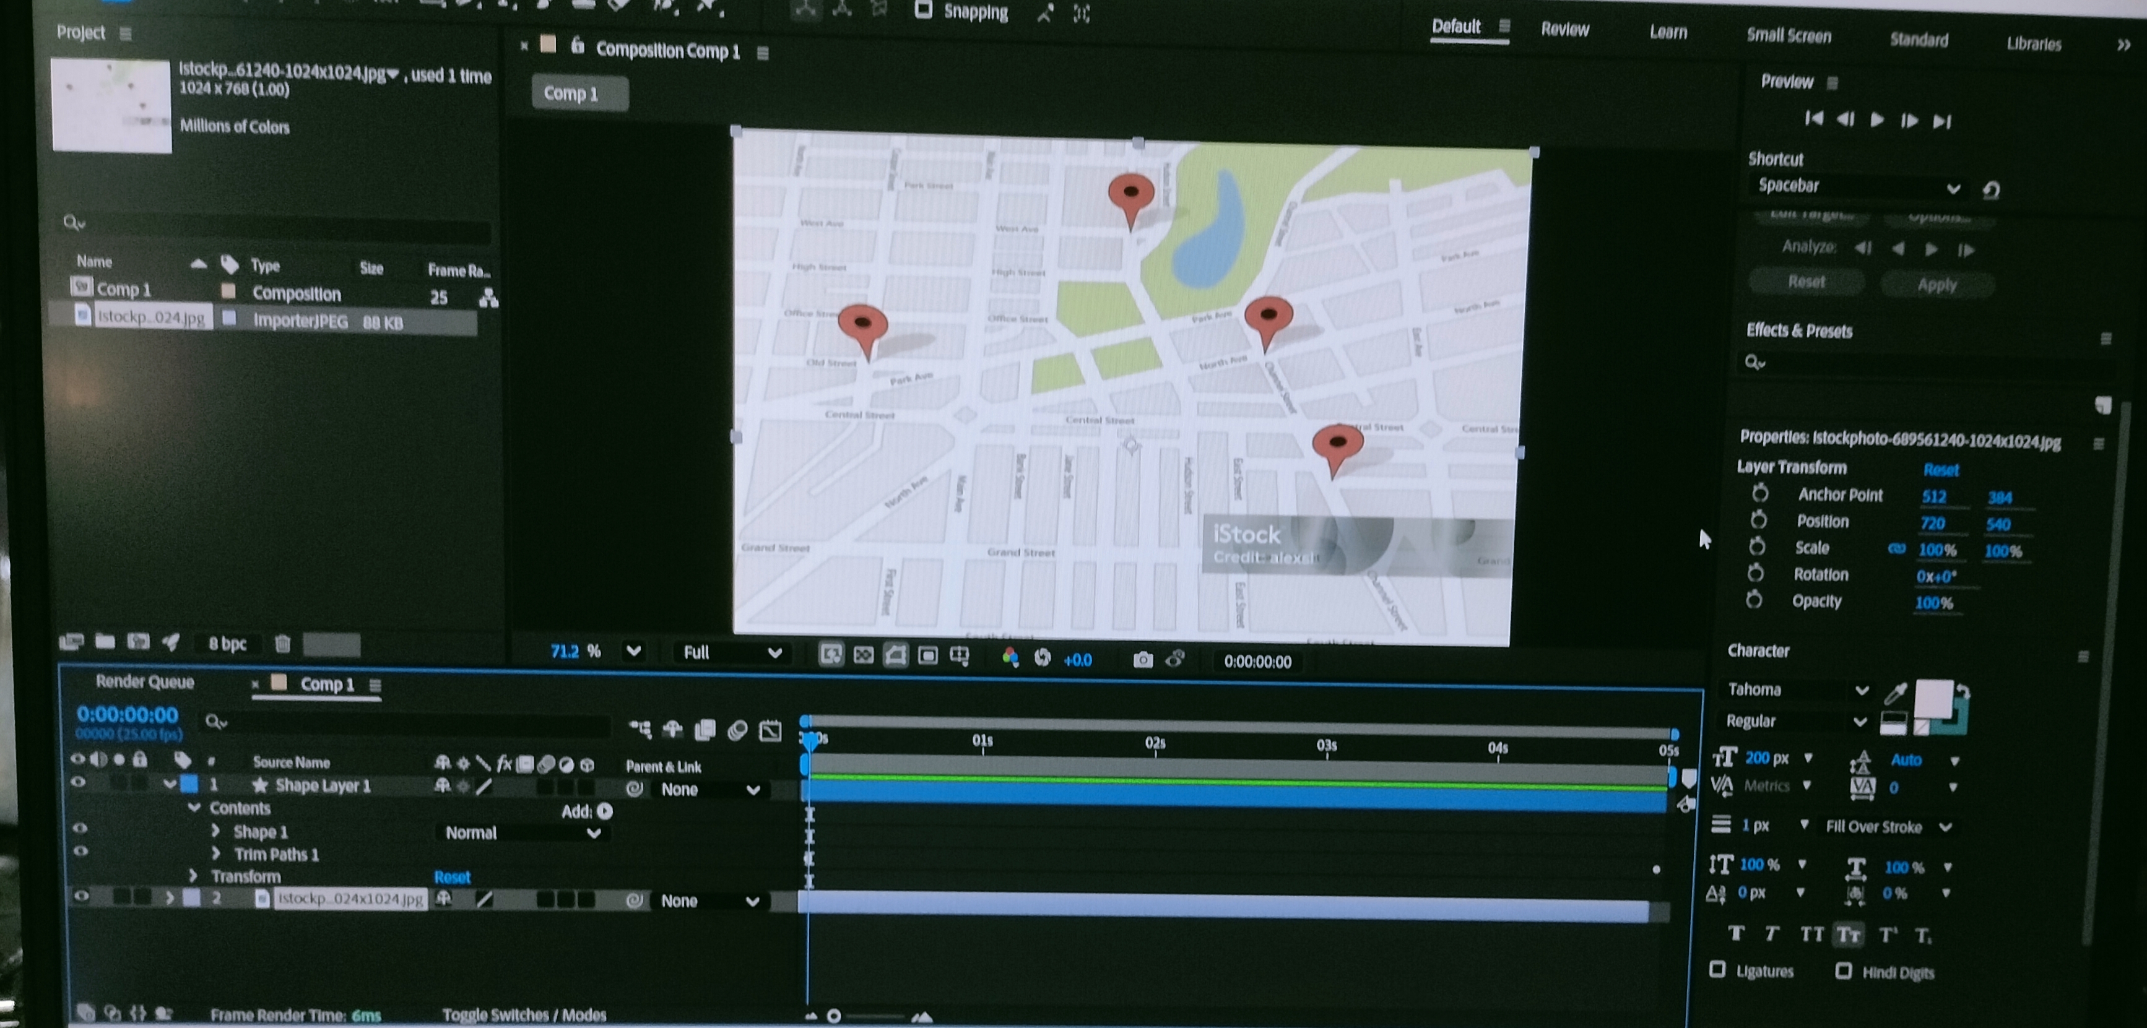Open the Render Queue tab
This screenshot has width=2147, height=1028.
click(x=144, y=681)
